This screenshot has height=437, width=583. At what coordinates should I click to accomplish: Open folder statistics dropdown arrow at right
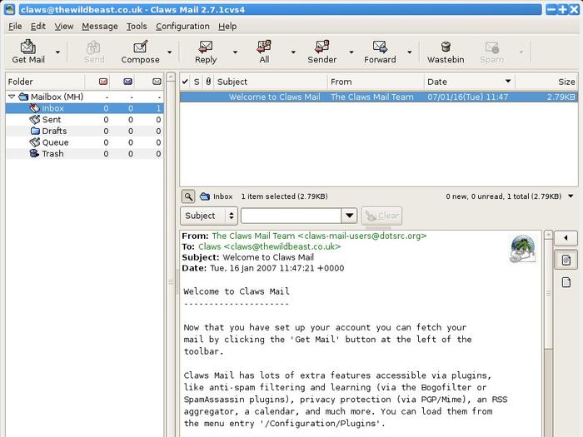click(571, 196)
